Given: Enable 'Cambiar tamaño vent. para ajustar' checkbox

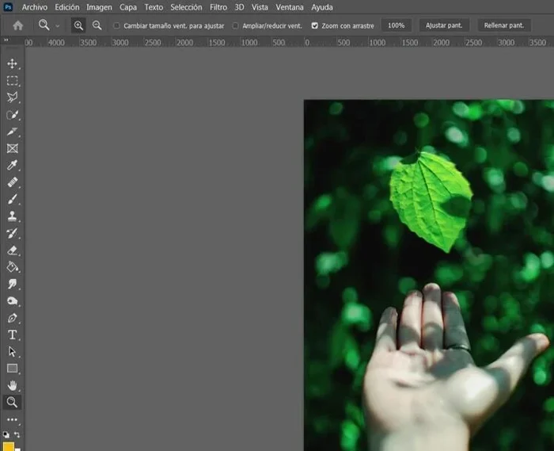Looking at the screenshot, I should click(117, 25).
